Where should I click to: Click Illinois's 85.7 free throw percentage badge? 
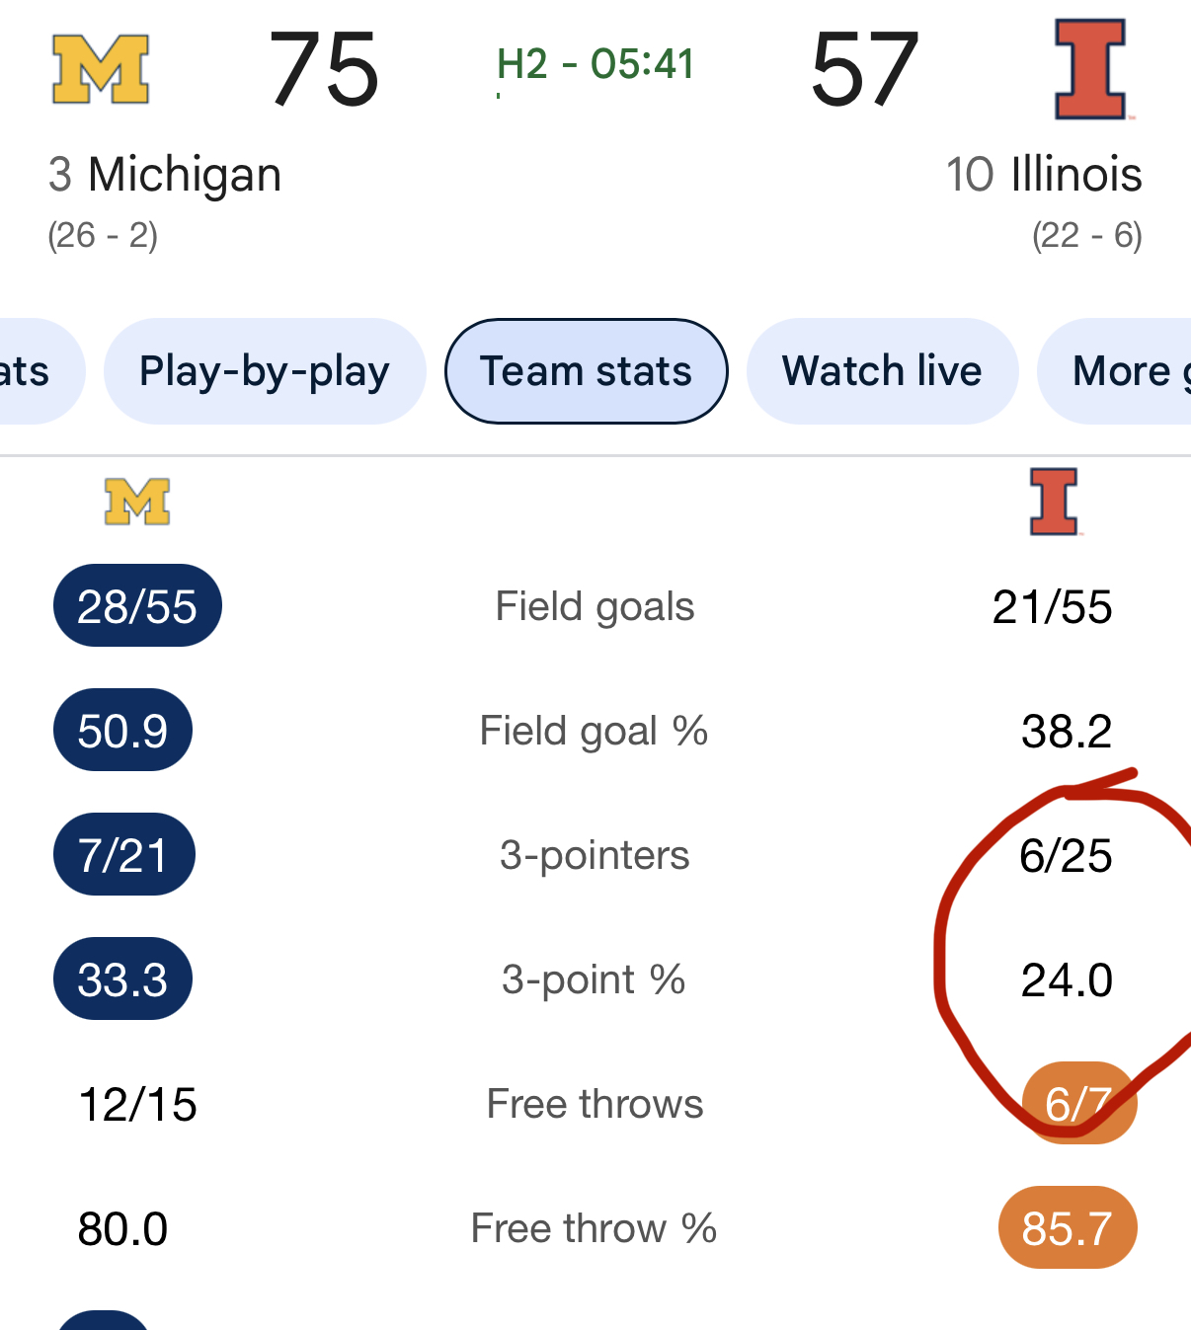[x=1067, y=1228]
